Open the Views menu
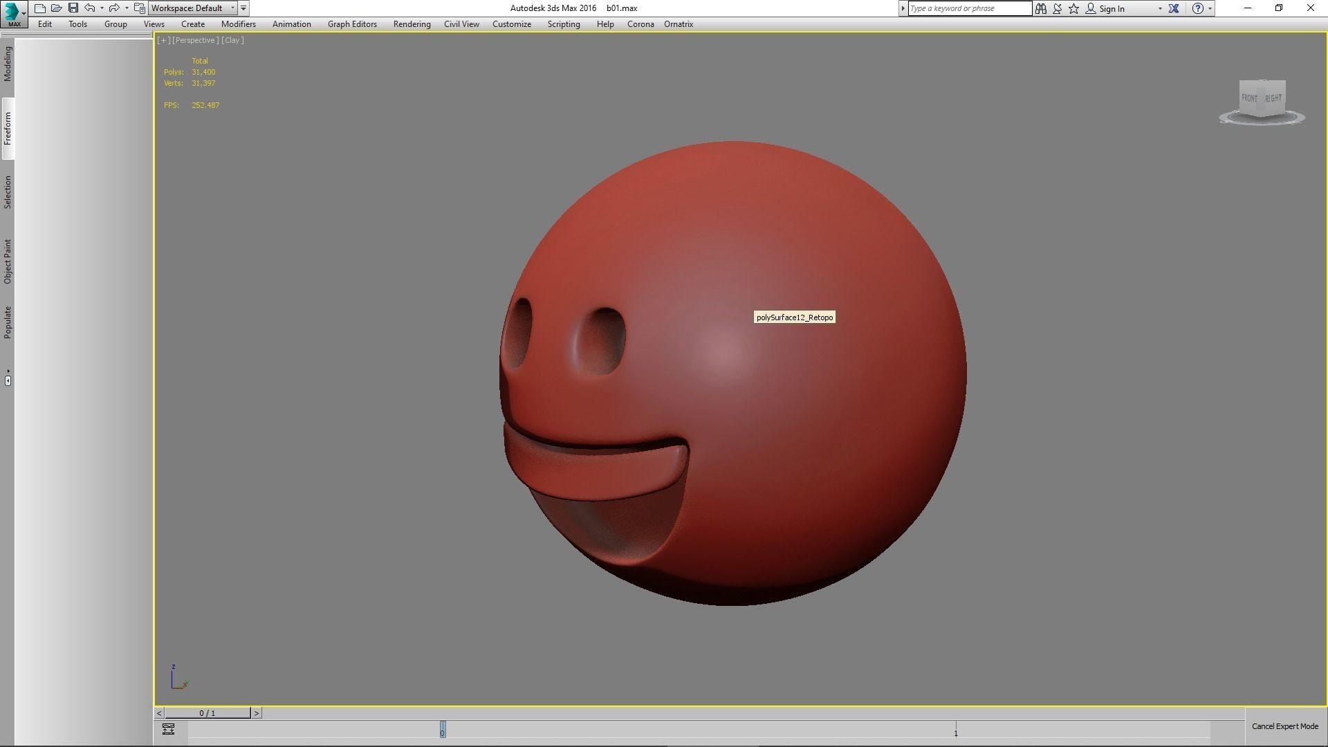The width and height of the screenshot is (1328, 747). click(x=154, y=24)
